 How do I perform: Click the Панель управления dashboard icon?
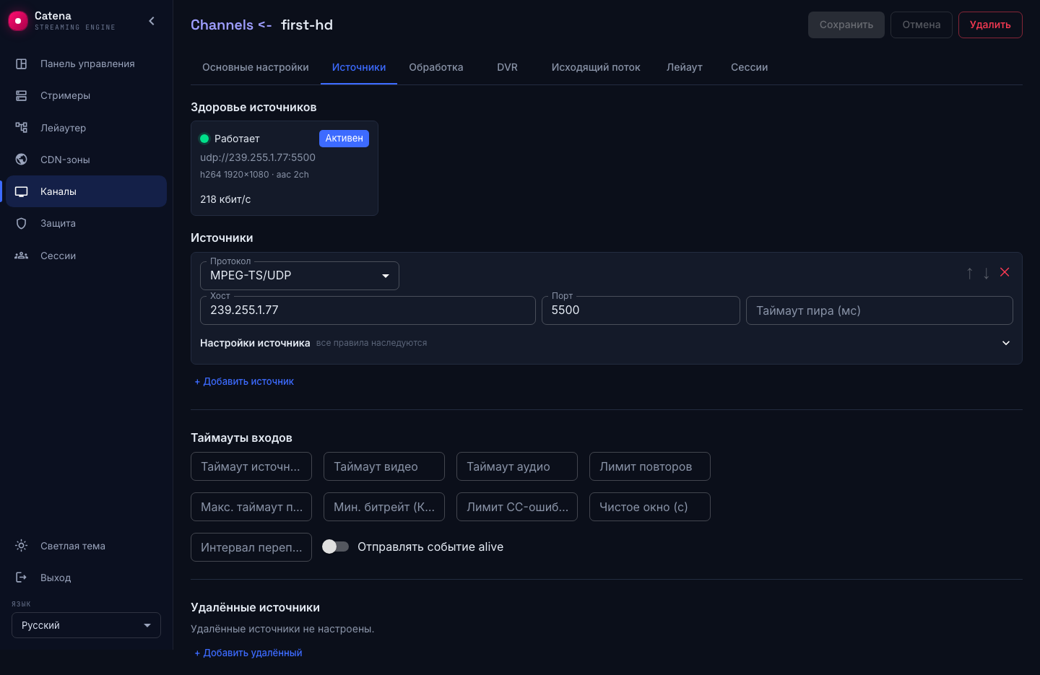(x=22, y=64)
